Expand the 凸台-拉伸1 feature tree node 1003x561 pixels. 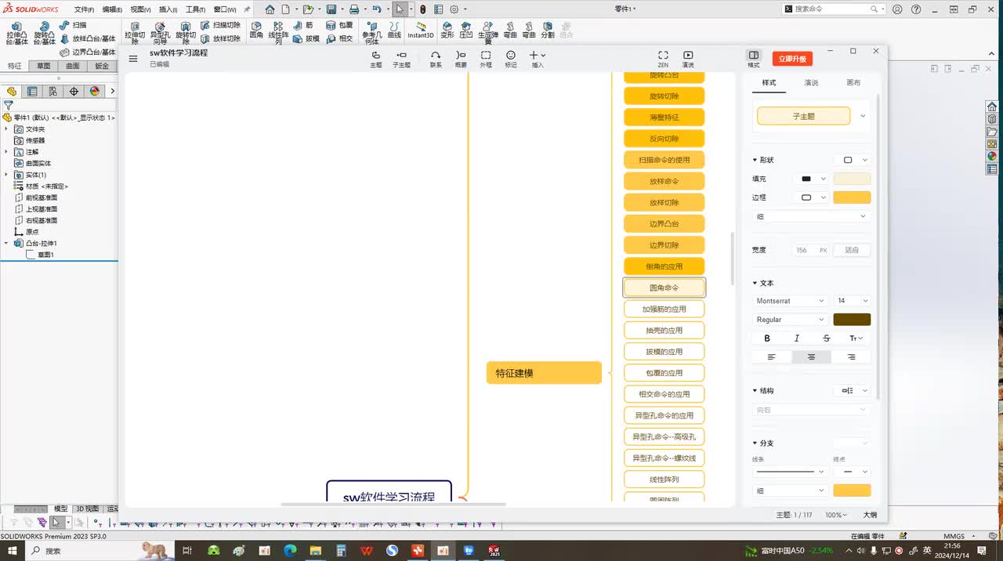click(7, 244)
